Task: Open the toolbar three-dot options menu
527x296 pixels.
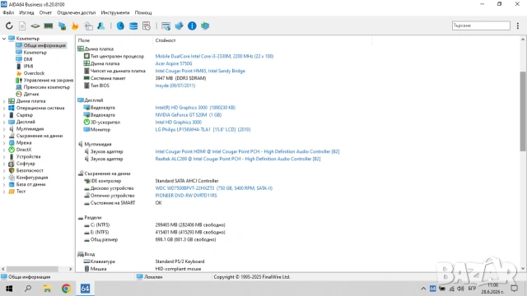Action: 518,25
